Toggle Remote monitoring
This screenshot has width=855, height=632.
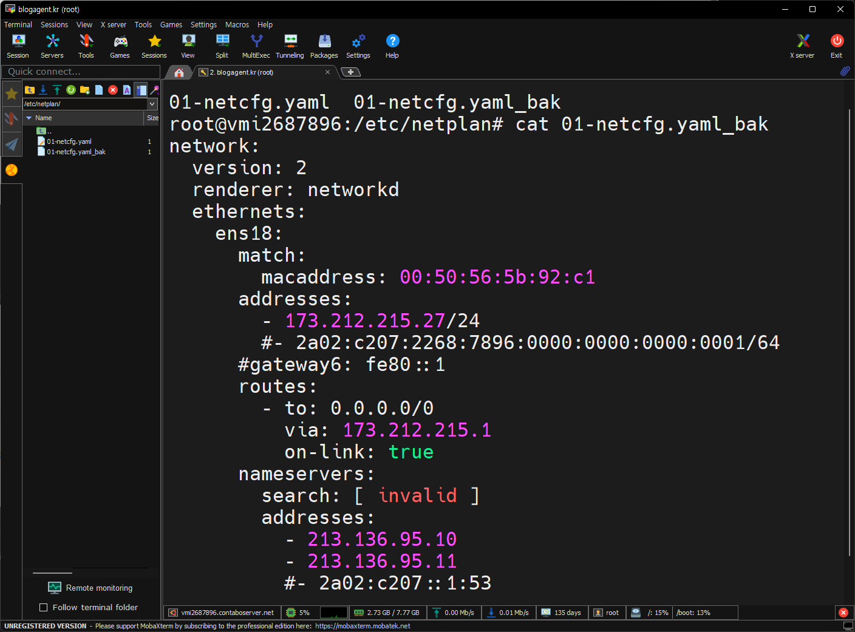point(90,588)
